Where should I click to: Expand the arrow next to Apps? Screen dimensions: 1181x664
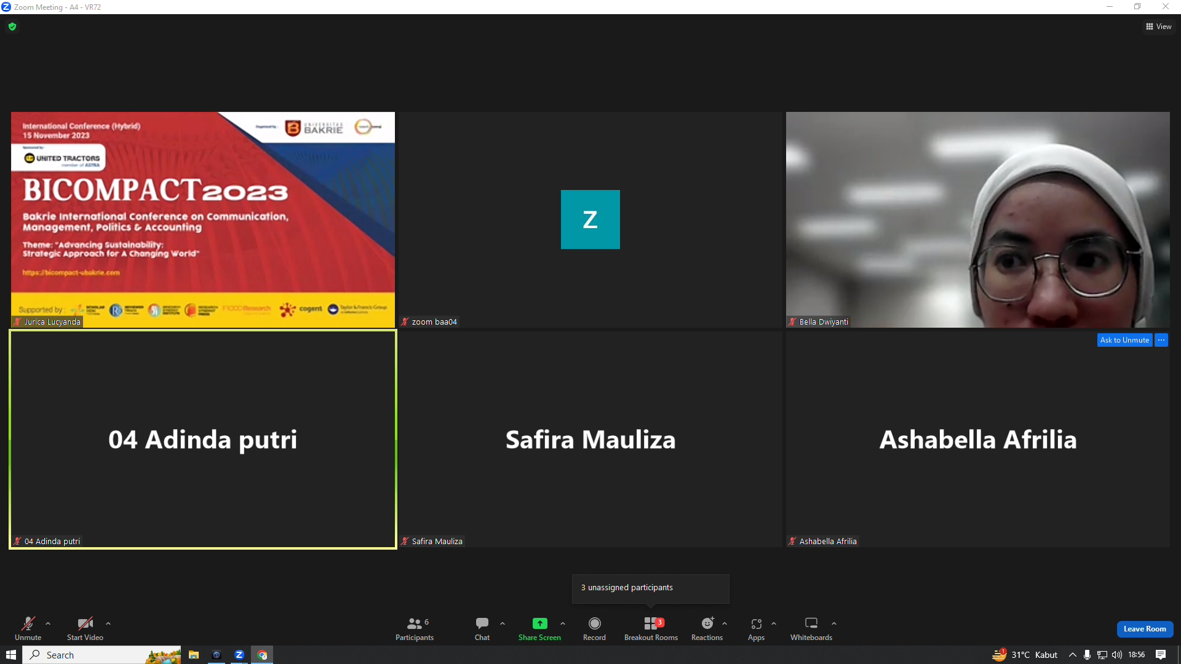click(x=774, y=623)
